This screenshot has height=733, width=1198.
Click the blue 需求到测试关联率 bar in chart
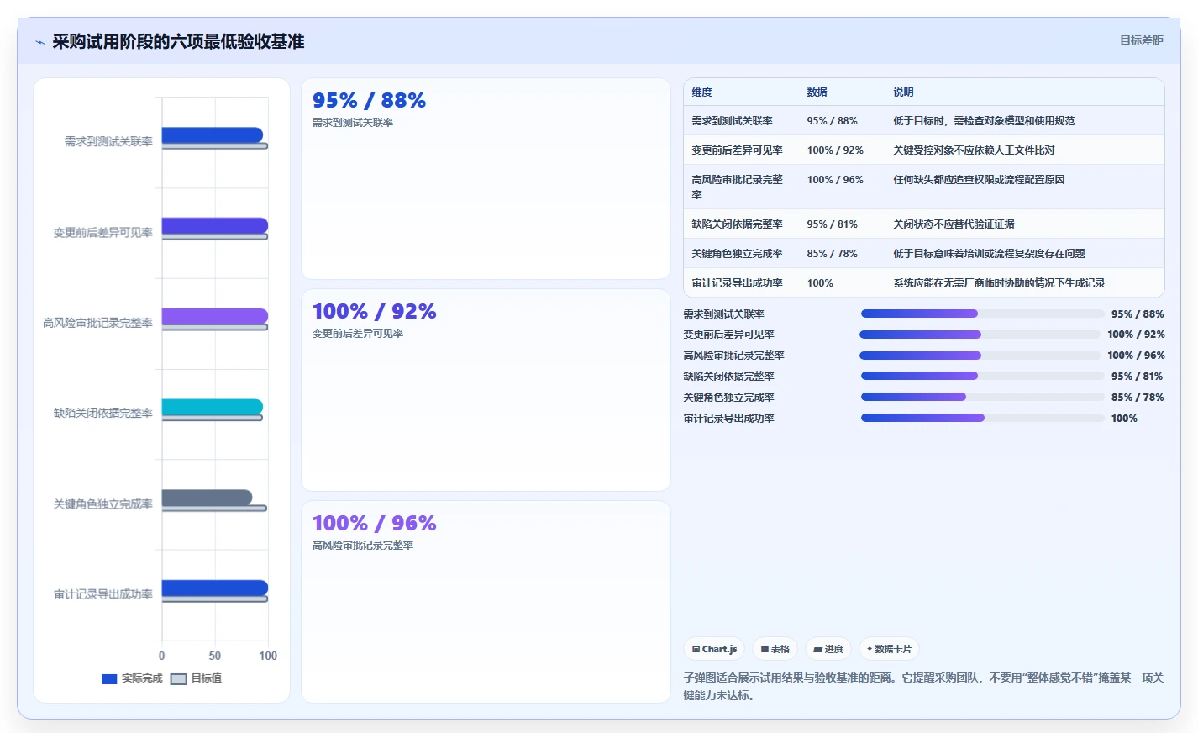point(213,134)
